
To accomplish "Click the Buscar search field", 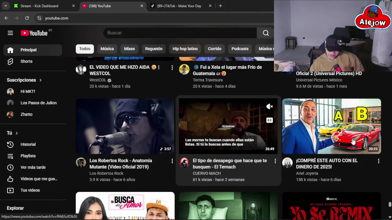I will [180, 33].
